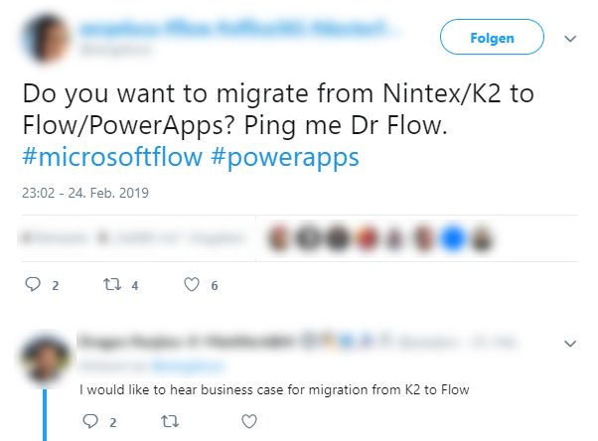Click the blurred mention link in reply
The width and height of the screenshot is (598, 441).
(187, 367)
